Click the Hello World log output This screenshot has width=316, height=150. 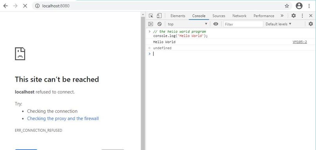pyautogui.click(x=164, y=42)
